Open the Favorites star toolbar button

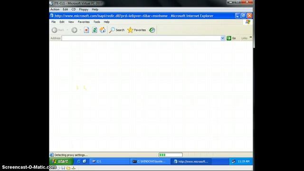[136, 30]
